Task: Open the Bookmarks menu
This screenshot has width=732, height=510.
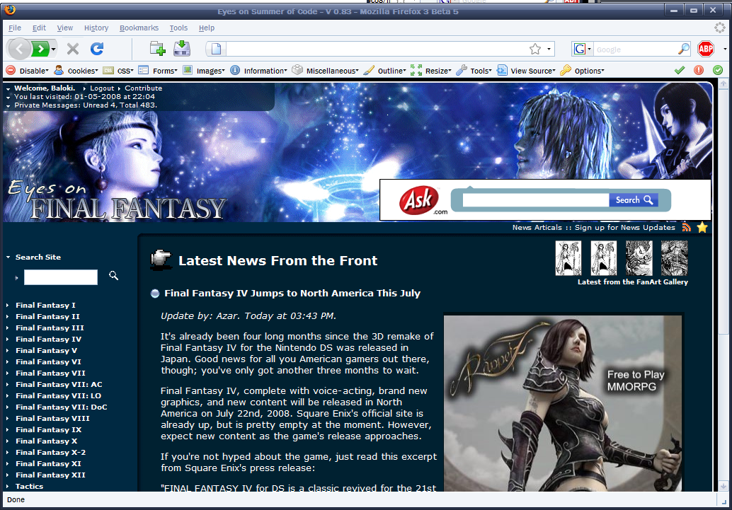Action: pos(139,28)
